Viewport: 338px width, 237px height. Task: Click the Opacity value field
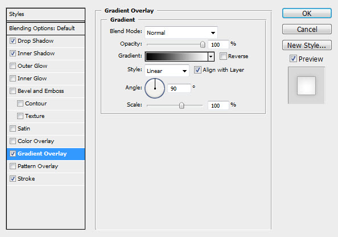pos(218,44)
